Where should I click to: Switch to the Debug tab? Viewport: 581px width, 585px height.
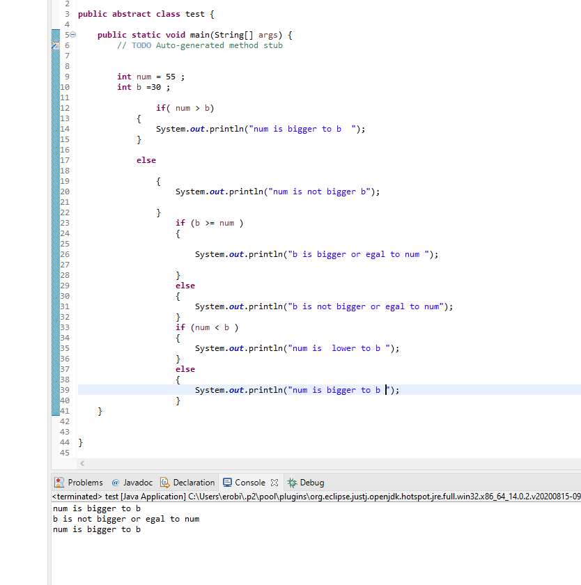tap(306, 483)
